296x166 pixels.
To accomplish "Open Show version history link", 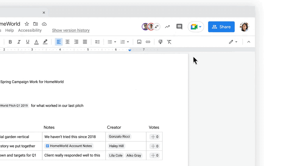I will (x=71, y=30).
